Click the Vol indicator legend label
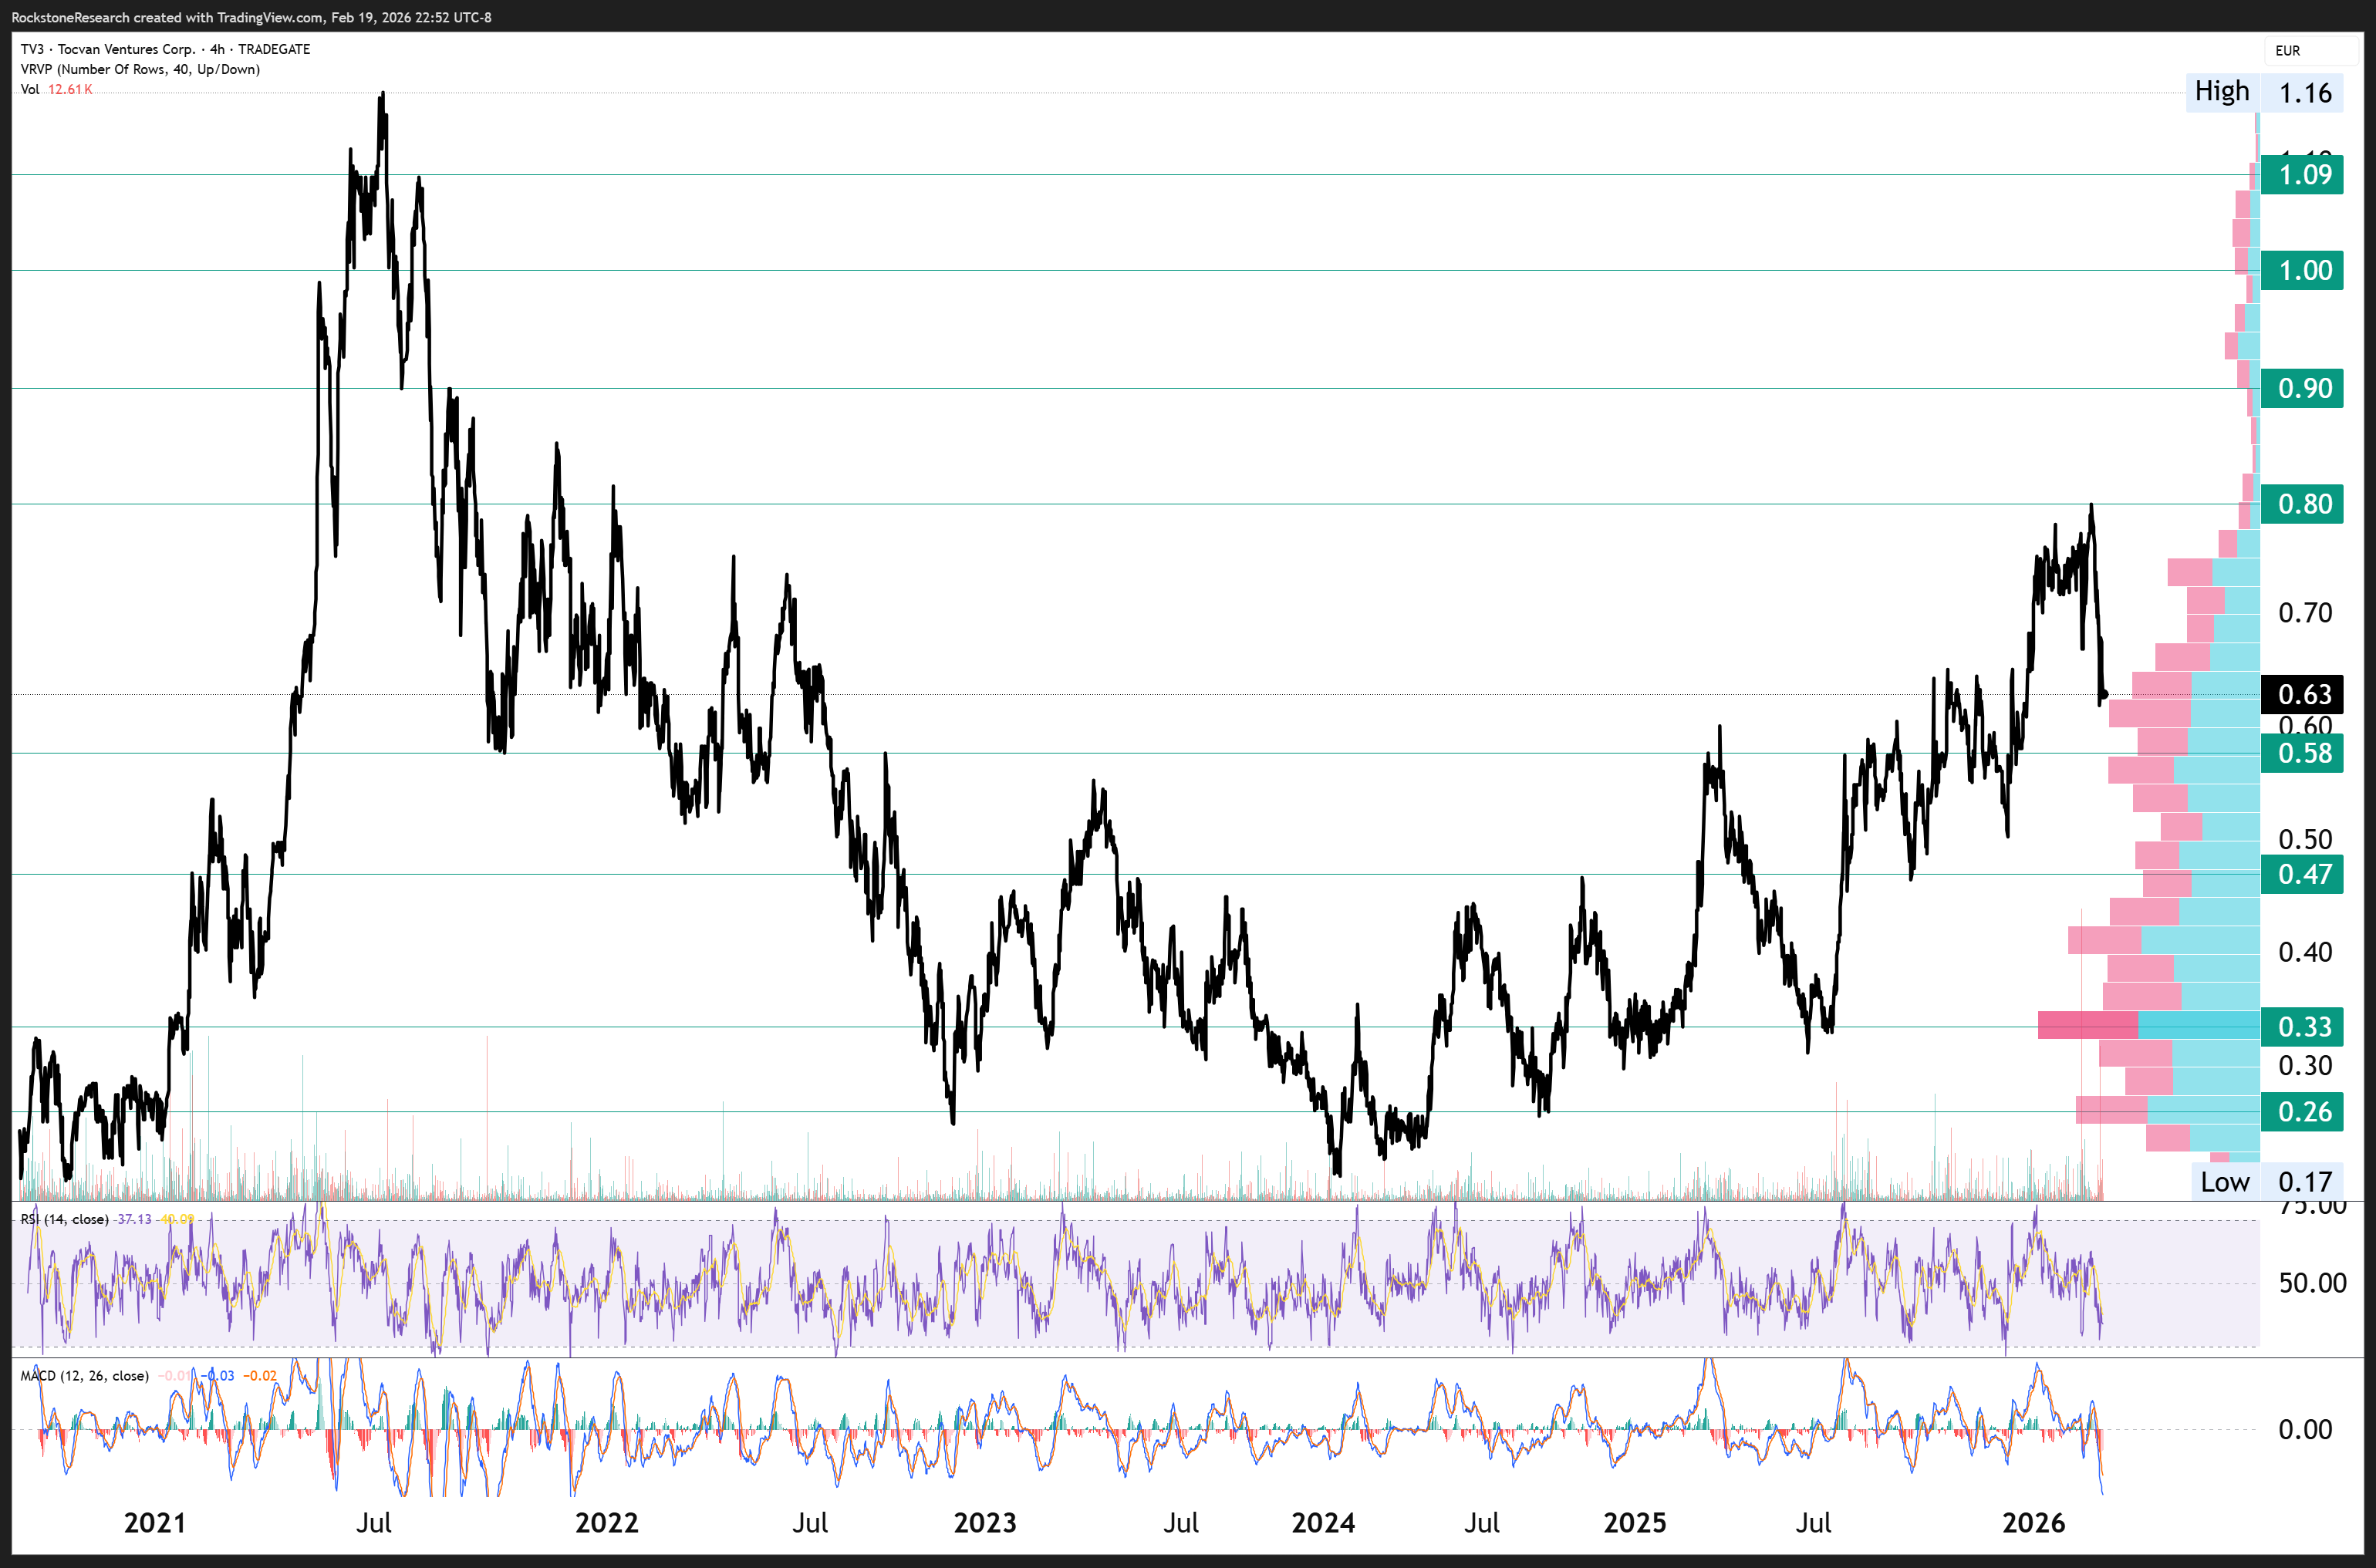 click(x=30, y=89)
